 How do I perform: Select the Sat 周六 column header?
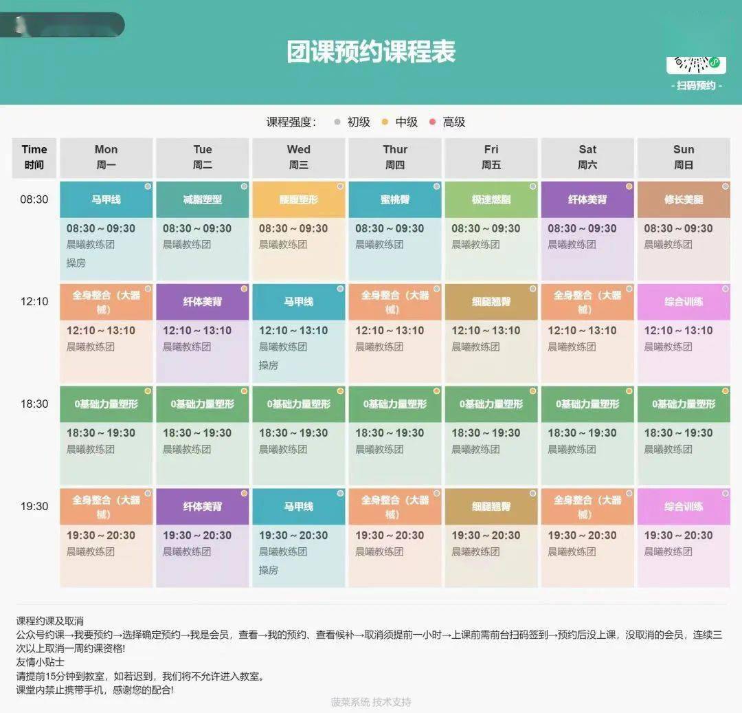[x=587, y=157]
